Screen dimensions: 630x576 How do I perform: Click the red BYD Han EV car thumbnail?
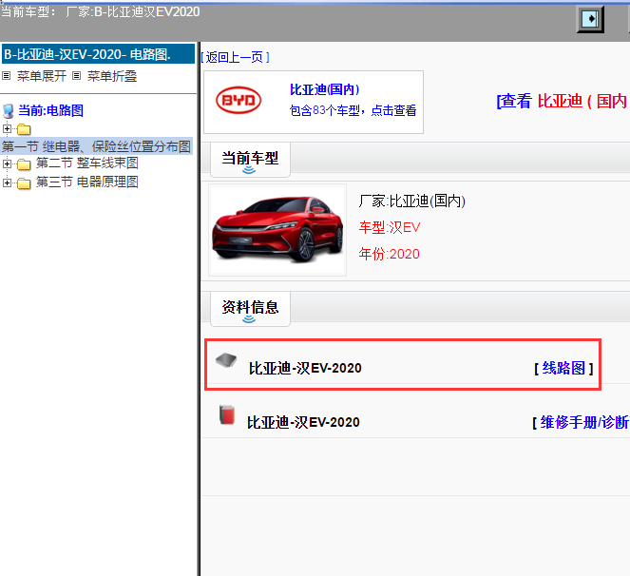point(277,230)
